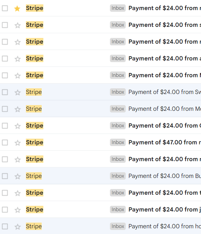Open the payment email from Mc…
The image size is (201, 234).
point(165,109)
